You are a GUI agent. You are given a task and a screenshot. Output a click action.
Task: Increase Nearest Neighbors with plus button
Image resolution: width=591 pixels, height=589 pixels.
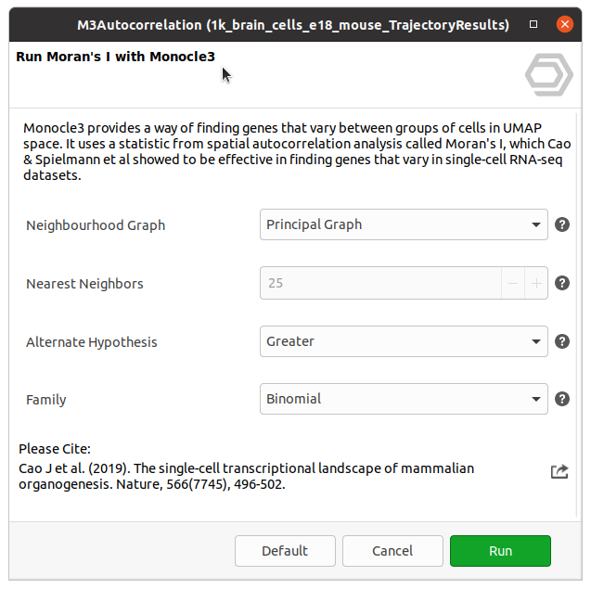point(536,283)
